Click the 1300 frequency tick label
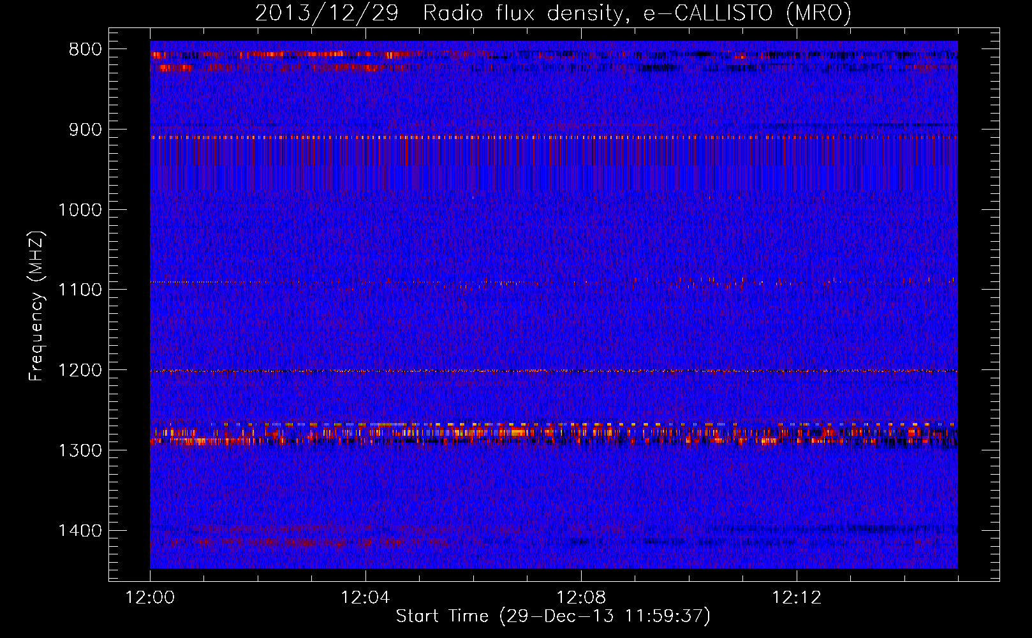This screenshot has width=1032, height=638. [80, 450]
